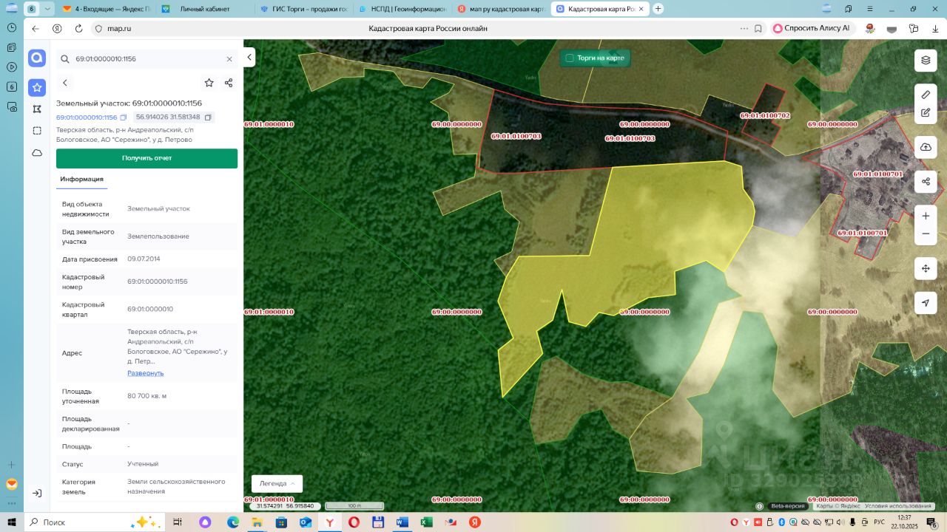The height and width of the screenshot is (532, 947).
Task: Select the ruler measurement tool
Action: (926, 95)
